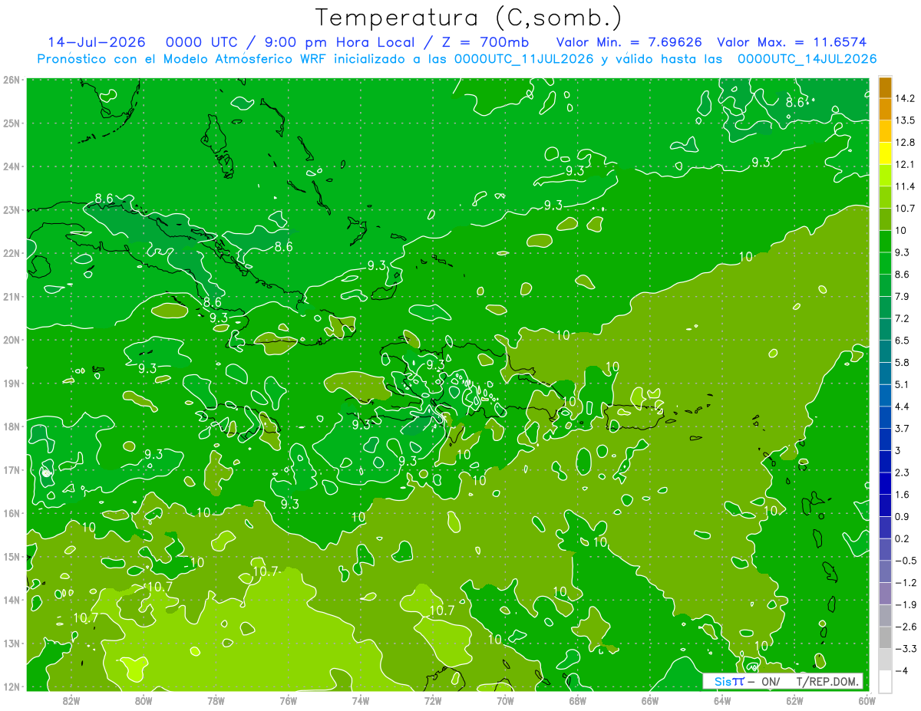Click the "-0.5" color scale label
This screenshot has height=711, width=921.
[904, 561]
